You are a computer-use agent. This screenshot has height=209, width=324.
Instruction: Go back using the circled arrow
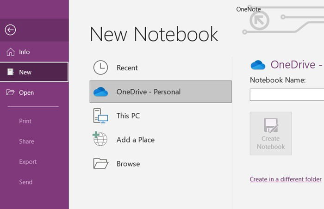point(10,30)
